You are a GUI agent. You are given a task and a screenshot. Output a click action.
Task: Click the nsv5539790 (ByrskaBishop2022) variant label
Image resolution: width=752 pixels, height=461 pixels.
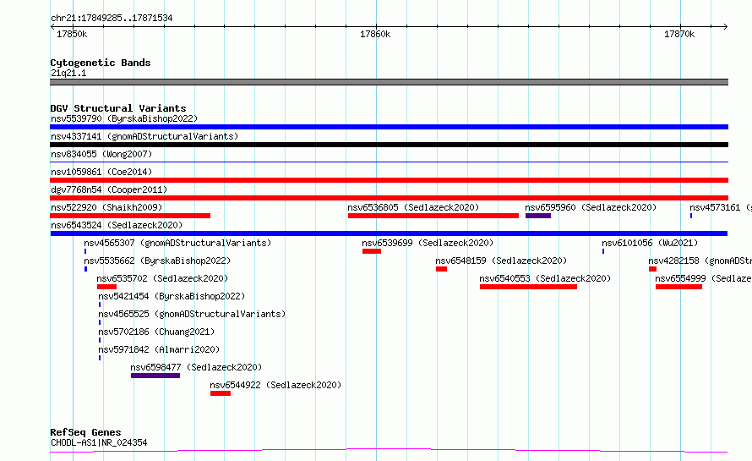coord(124,118)
